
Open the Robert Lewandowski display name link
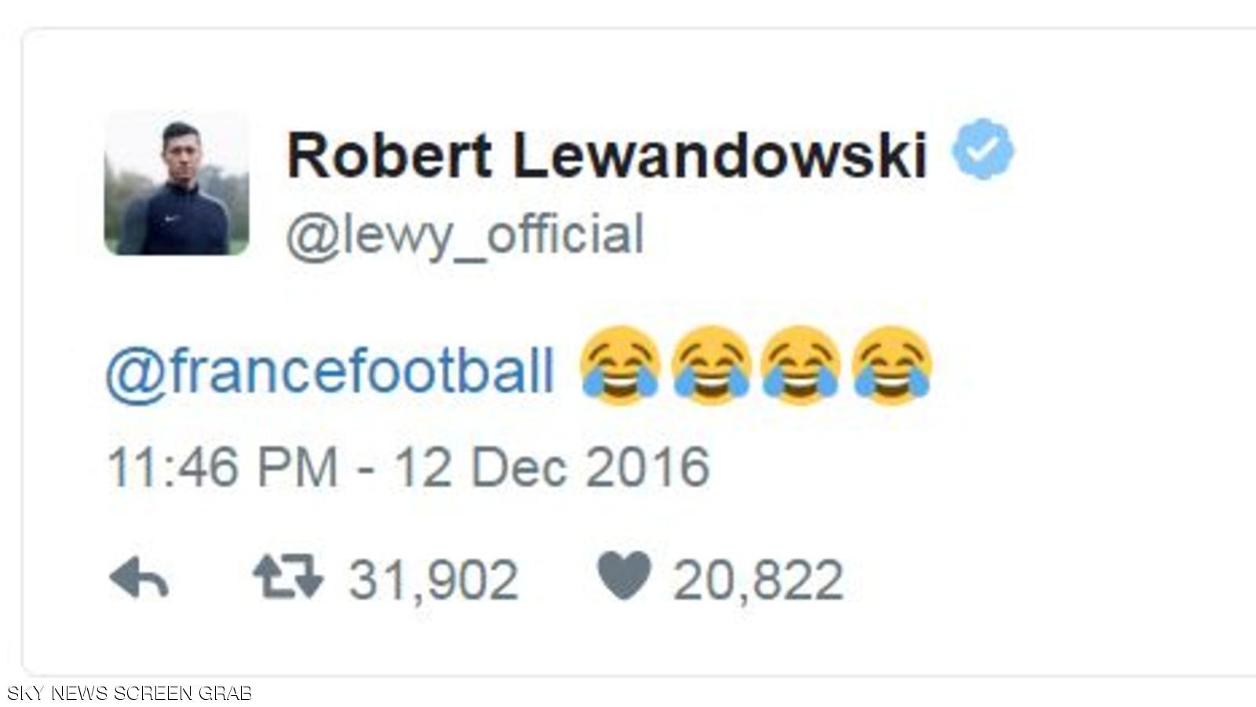(608, 155)
